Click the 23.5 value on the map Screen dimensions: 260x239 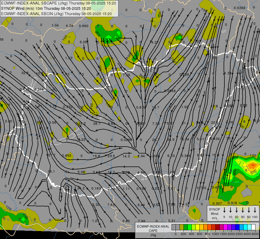[111, 156]
